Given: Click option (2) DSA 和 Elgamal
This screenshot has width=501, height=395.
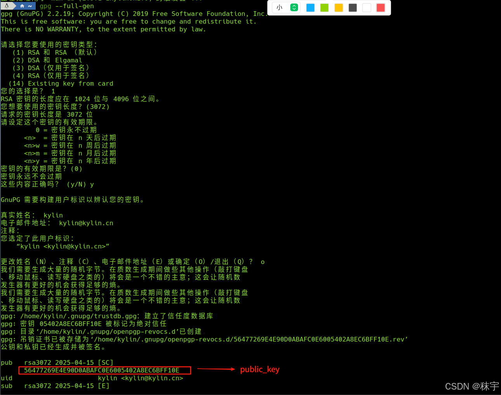Looking at the screenshot, I should click(47, 60).
